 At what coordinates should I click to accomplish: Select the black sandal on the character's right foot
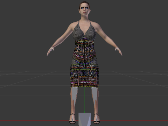(x=72, y=119)
